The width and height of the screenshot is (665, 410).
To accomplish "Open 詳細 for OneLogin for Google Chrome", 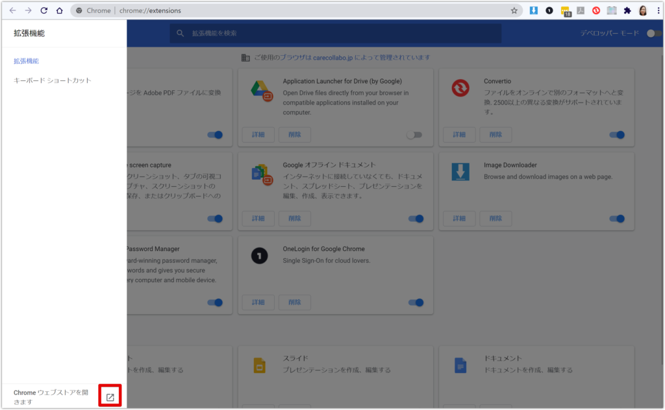I will pyautogui.click(x=258, y=302).
